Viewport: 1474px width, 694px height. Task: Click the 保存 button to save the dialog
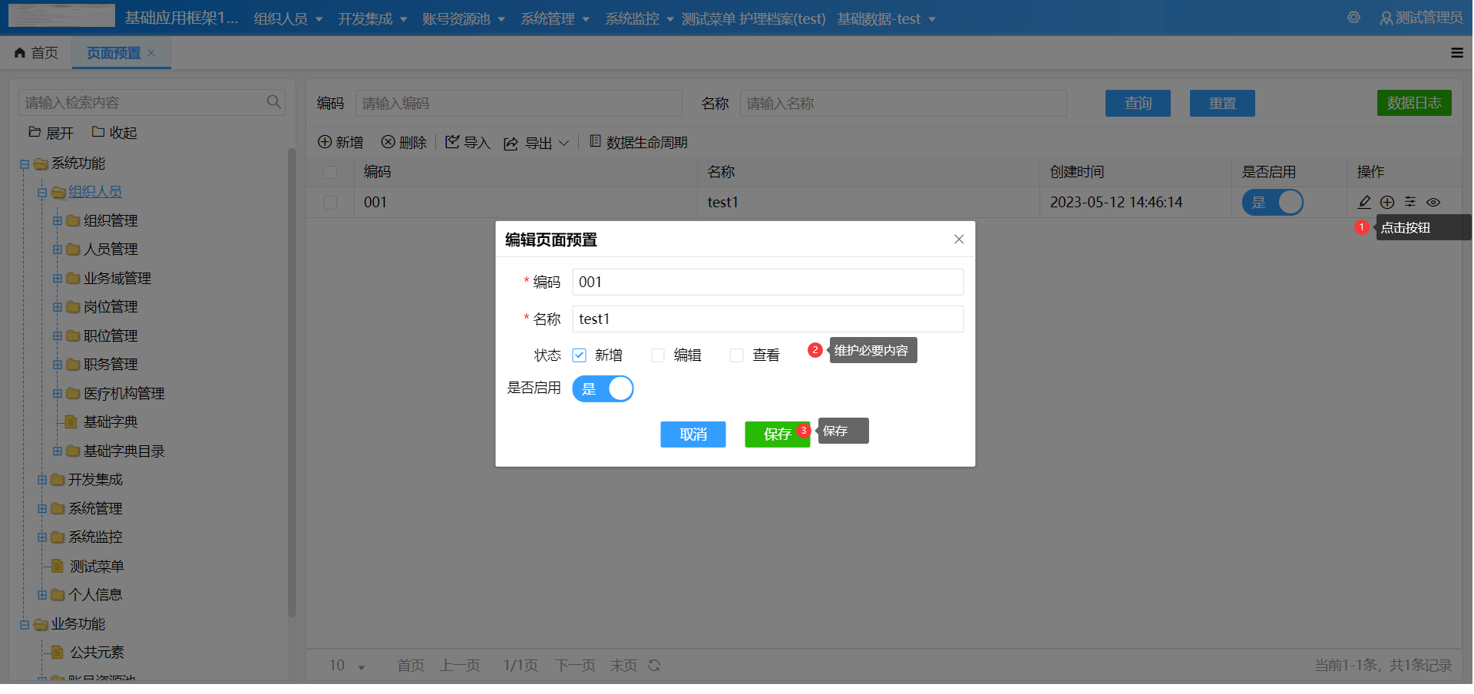pyautogui.click(x=775, y=434)
